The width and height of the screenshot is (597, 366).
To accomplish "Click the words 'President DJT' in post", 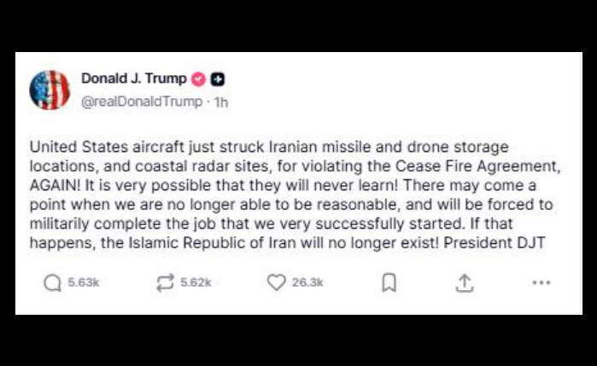I will pyautogui.click(x=495, y=243).
